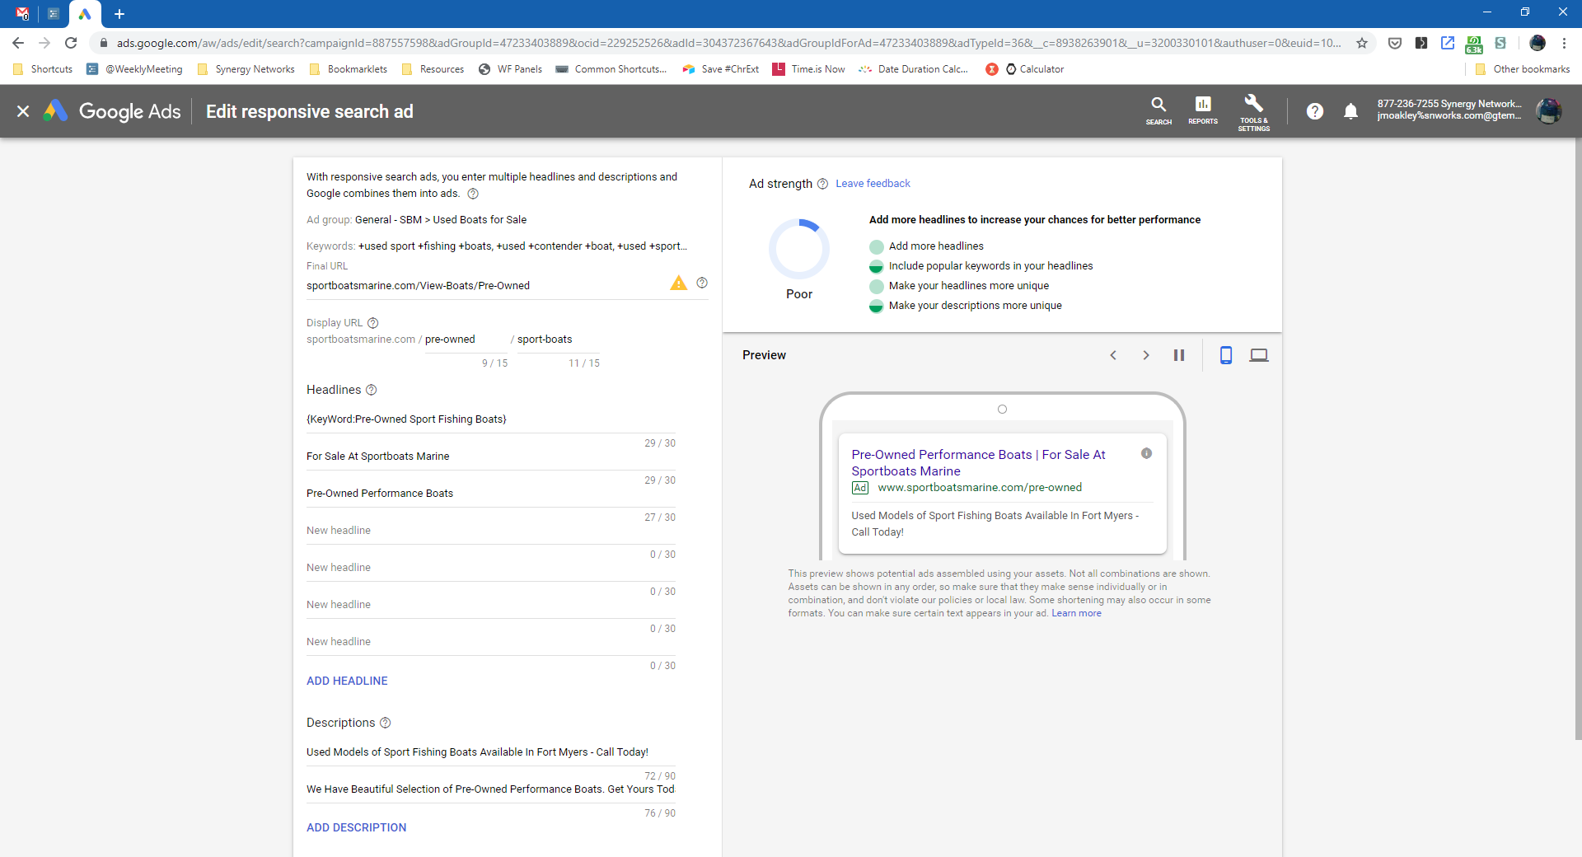Click help icon after responsive search ads intro text
Viewport: 1582px width, 857px height.
(x=473, y=194)
